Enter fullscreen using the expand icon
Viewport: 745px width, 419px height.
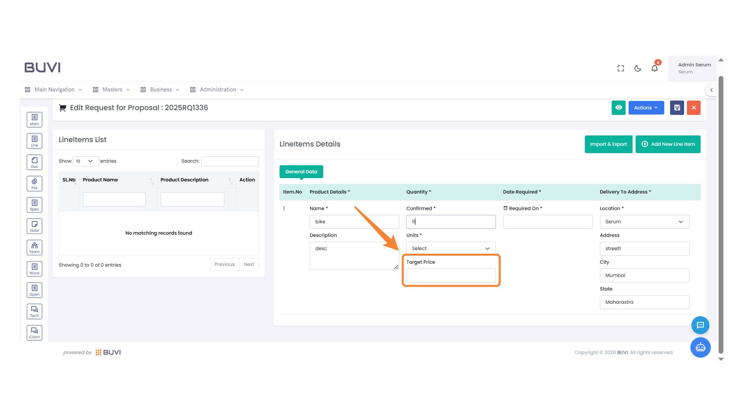click(x=620, y=68)
